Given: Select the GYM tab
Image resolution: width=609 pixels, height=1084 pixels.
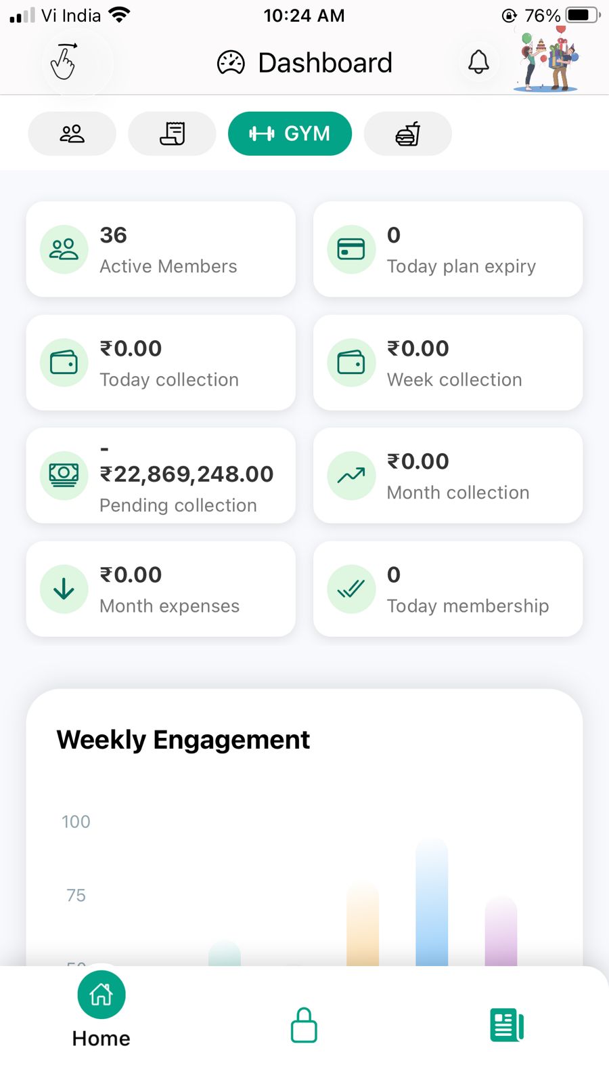Looking at the screenshot, I should tap(290, 133).
